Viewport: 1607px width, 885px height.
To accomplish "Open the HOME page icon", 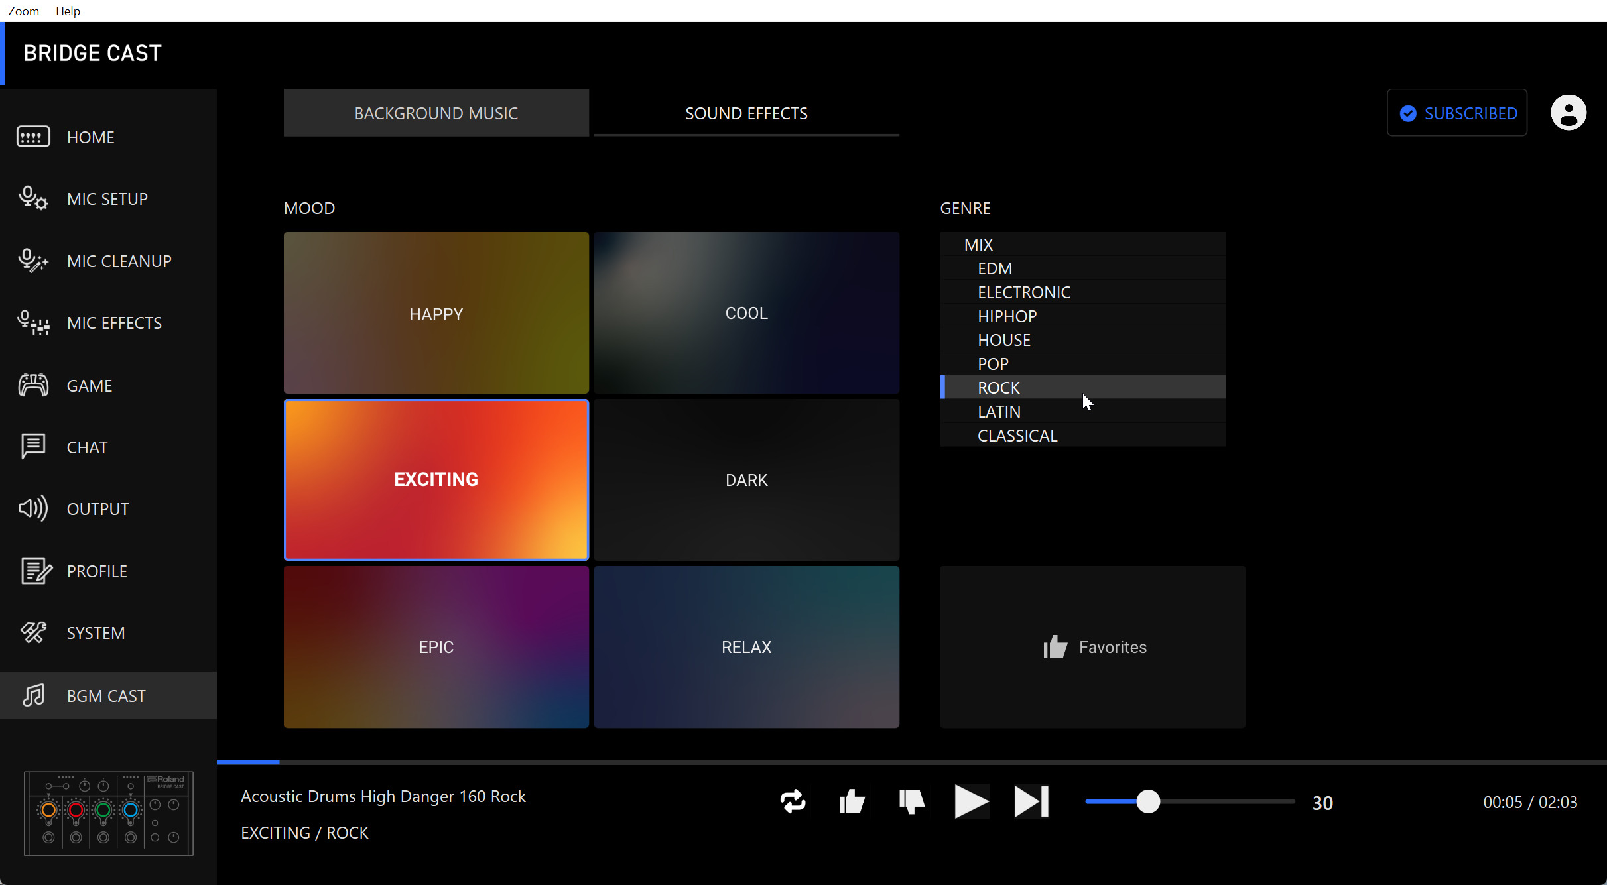I will [33, 137].
